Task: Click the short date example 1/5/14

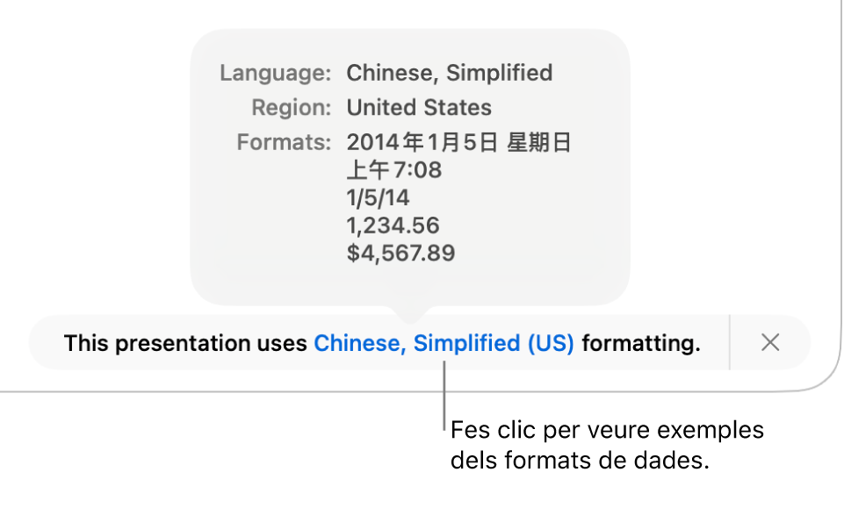Action: point(379,197)
